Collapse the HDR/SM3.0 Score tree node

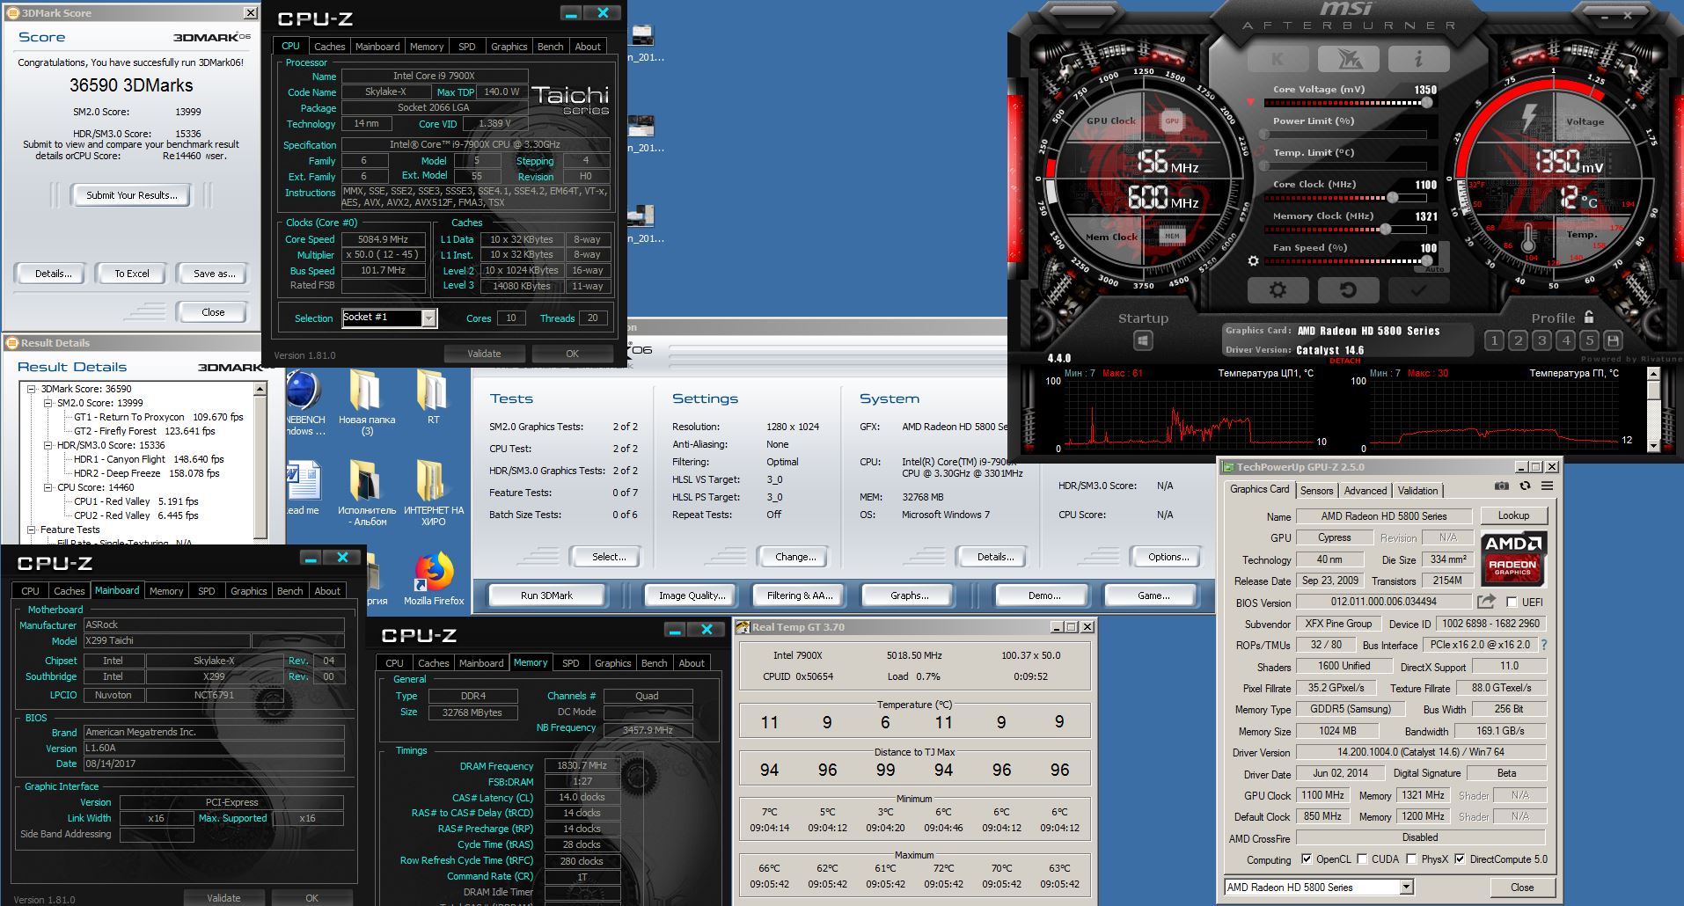pyautogui.click(x=48, y=445)
